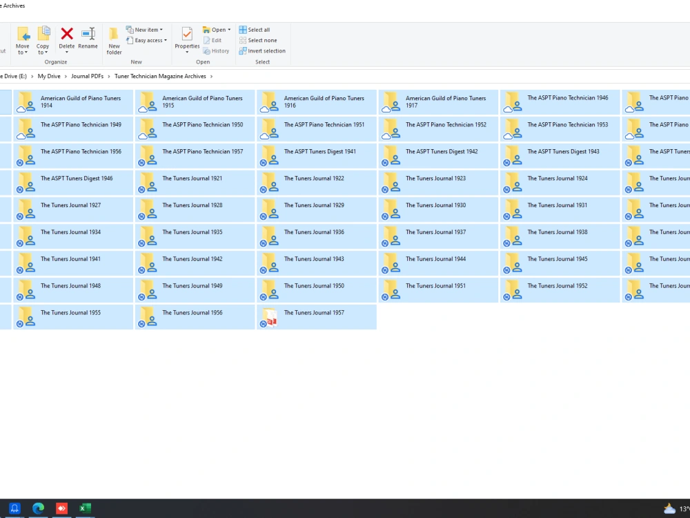Click Tuner Technician Magazine Archives breadcrumb
This screenshot has width=690, height=518.
click(x=160, y=76)
